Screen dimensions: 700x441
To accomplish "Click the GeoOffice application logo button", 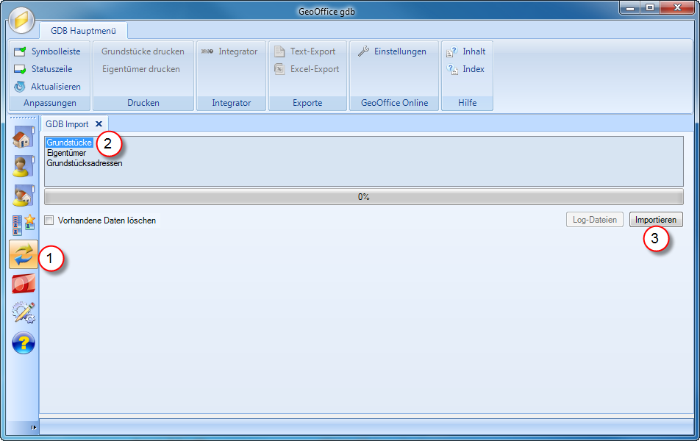I will (21, 21).
